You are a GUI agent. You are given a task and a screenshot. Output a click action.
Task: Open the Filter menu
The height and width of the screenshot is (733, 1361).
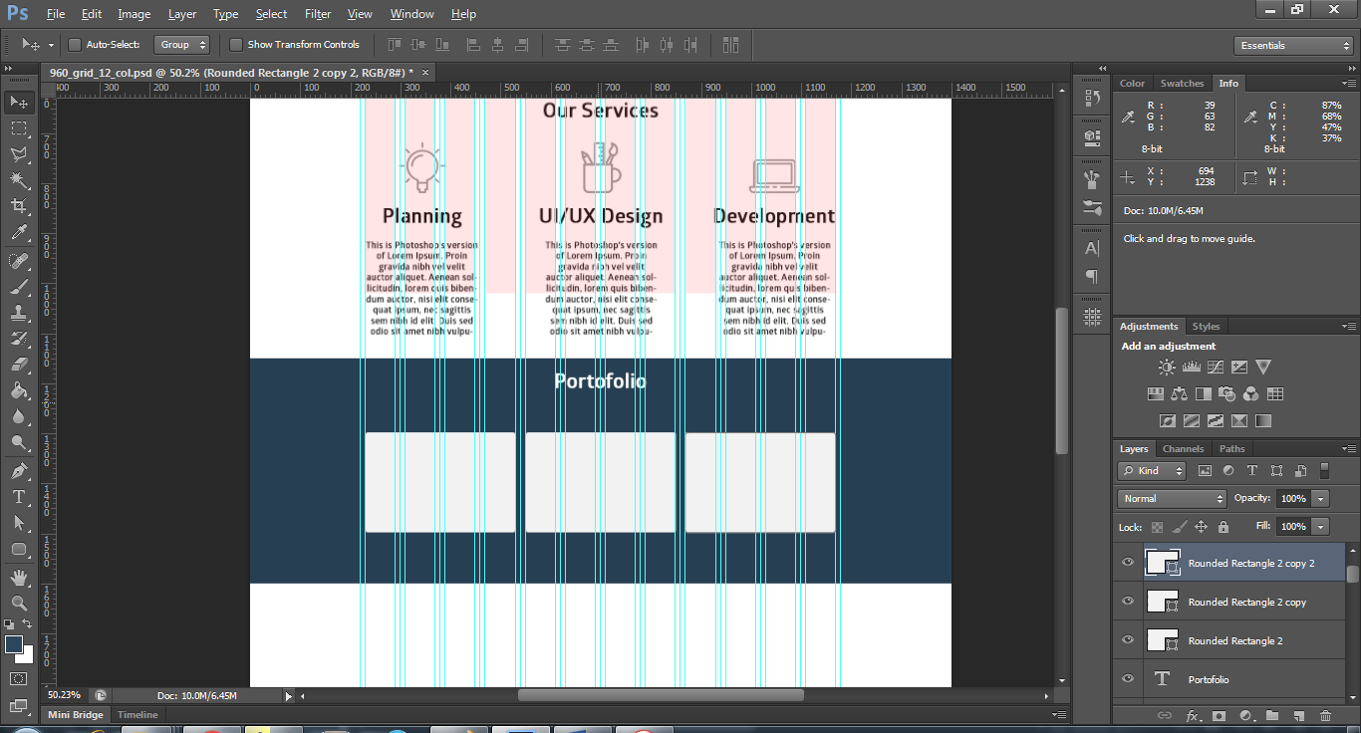coord(317,13)
